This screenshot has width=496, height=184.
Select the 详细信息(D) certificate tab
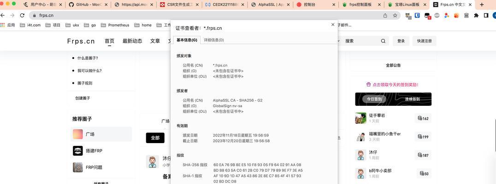coord(214,40)
